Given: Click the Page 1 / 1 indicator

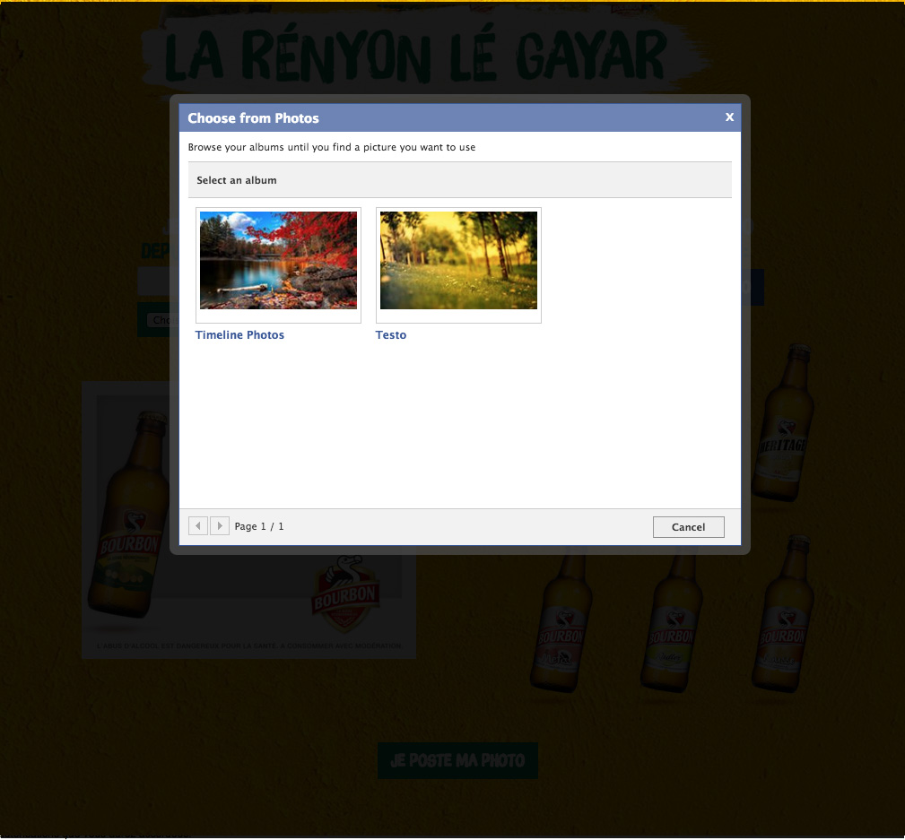Looking at the screenshot, I should coord(259,527).
